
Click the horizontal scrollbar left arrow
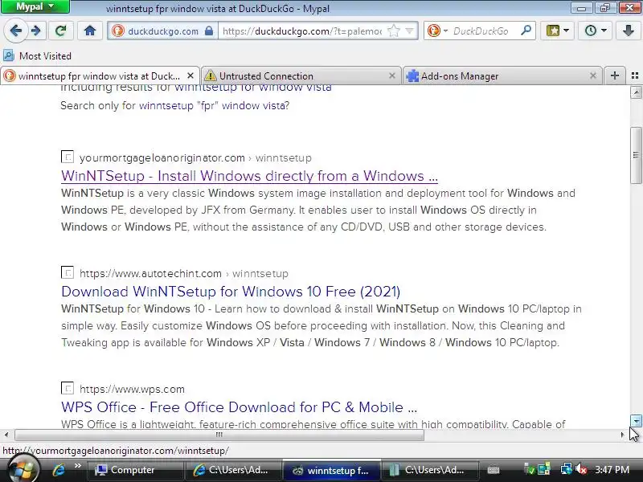(x=6, y=435)
